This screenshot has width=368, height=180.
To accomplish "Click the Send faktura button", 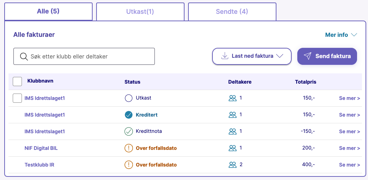I will click(327, 56).
